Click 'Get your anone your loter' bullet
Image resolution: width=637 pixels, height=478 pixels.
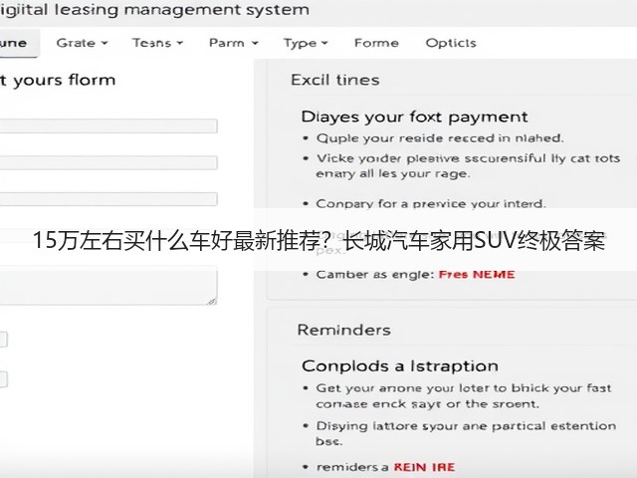pos(464,396)
